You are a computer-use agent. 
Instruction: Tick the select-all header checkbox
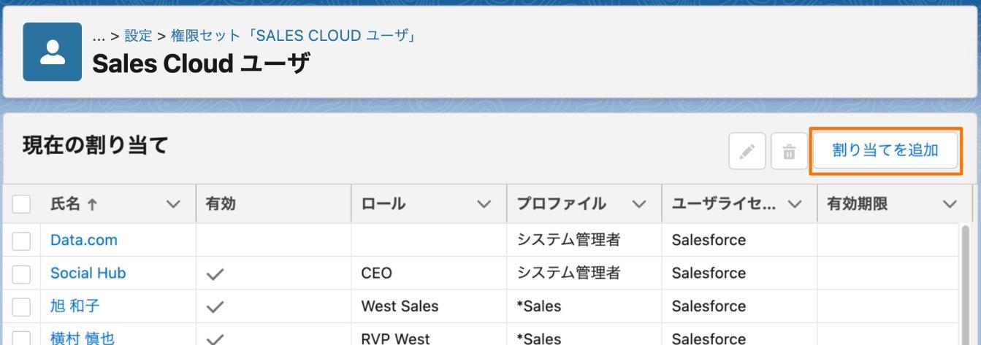(21, 204)
